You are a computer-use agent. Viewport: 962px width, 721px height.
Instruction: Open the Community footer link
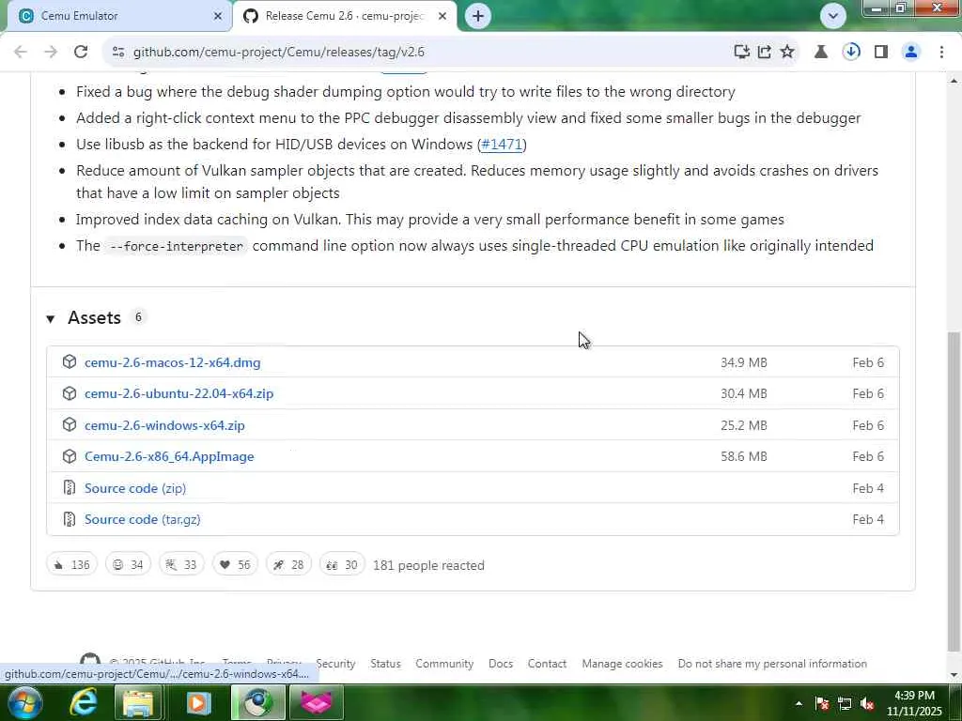point(444,664)
